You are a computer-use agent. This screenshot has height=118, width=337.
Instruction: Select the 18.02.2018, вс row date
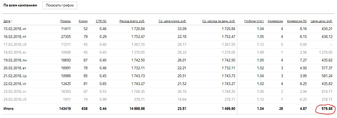pos(15,52)
